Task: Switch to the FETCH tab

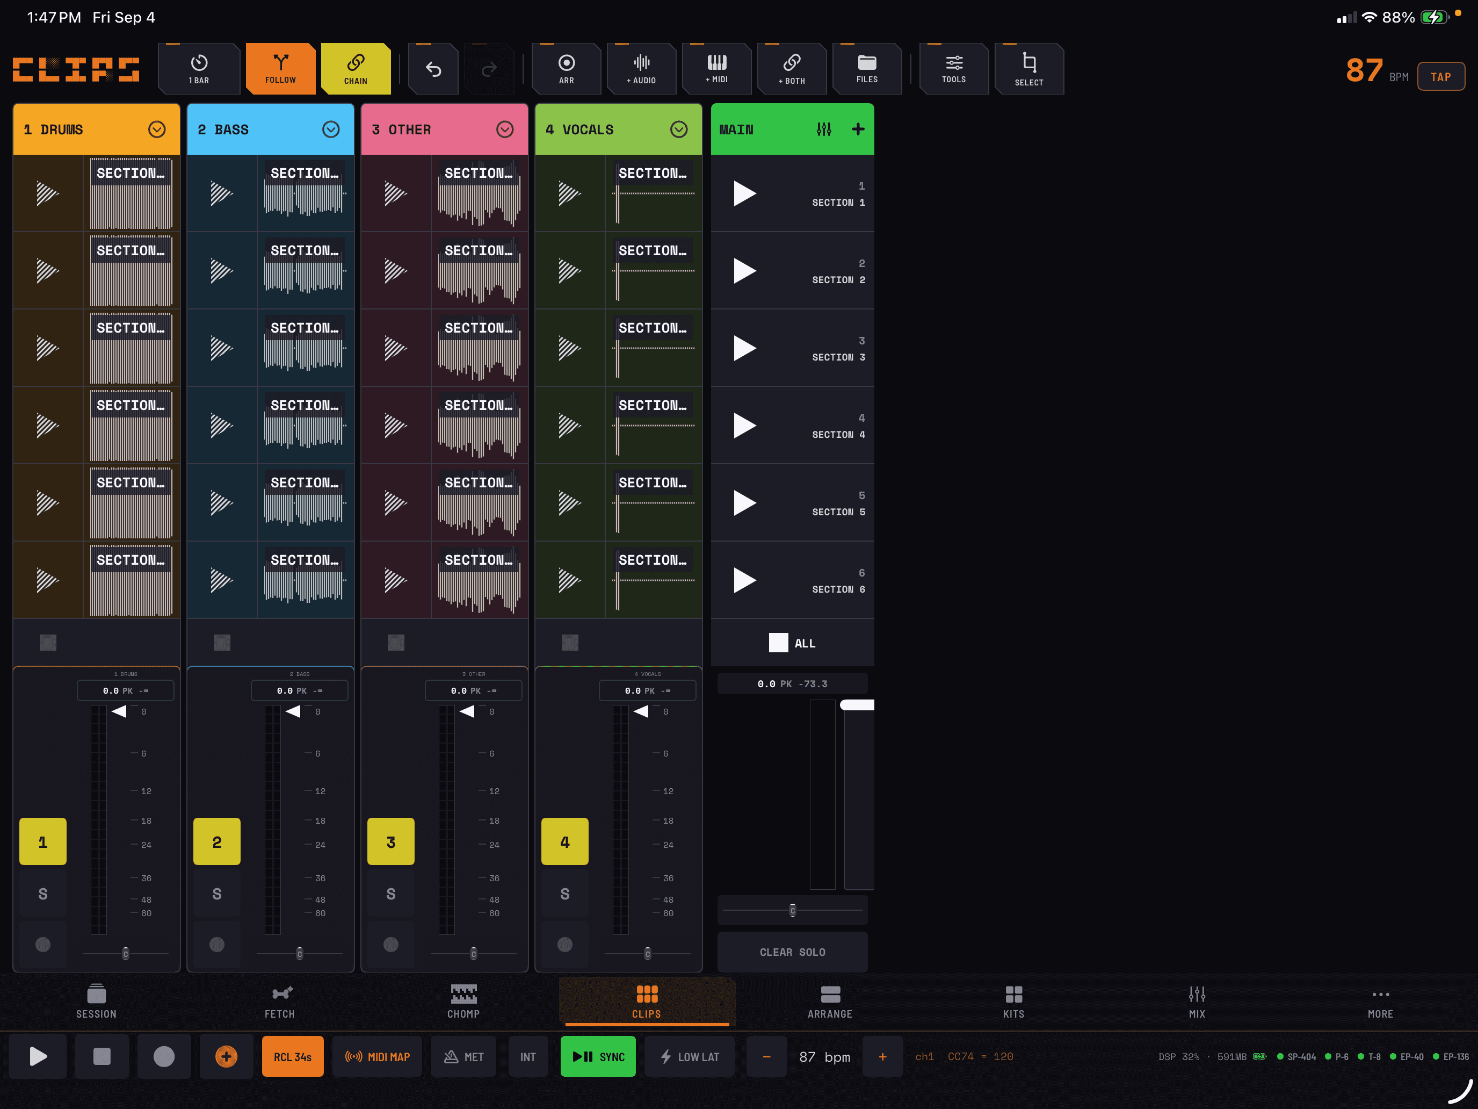Action: click(280, 1002)
